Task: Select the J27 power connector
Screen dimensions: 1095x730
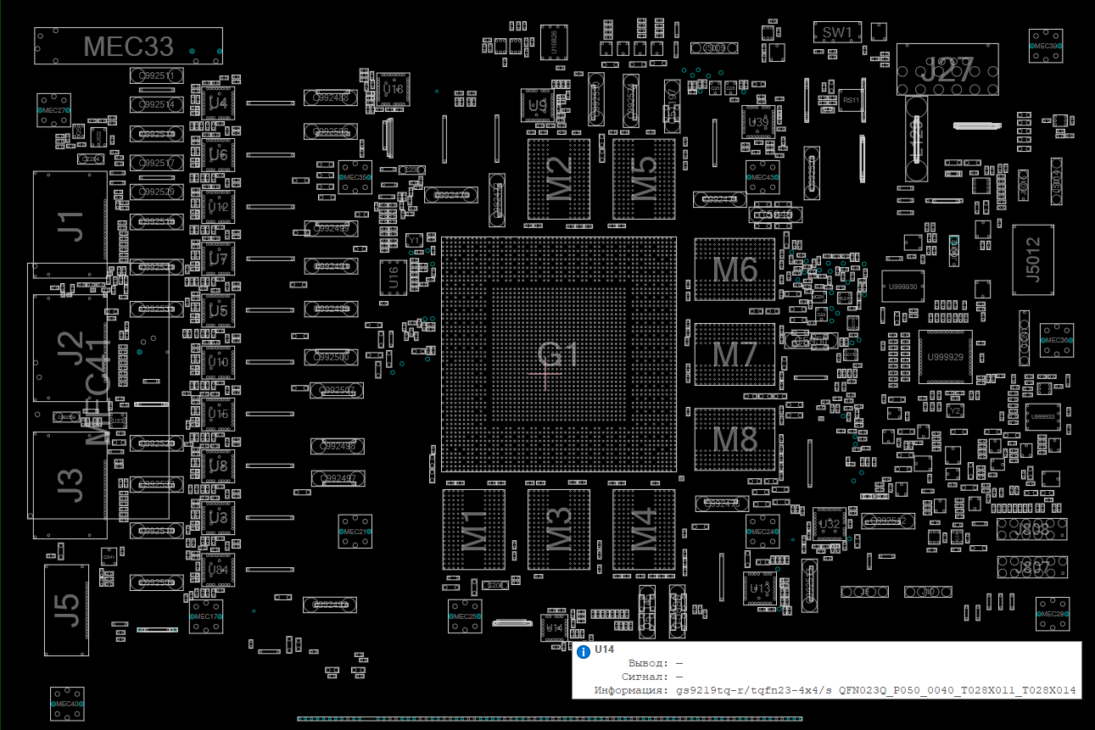Action: pos(947,70)
